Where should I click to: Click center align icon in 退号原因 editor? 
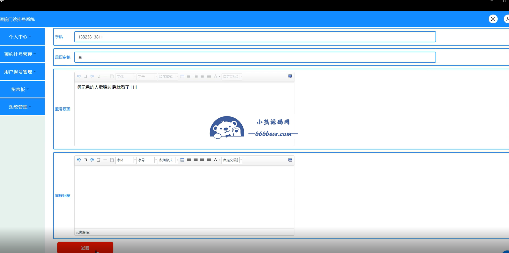click(x=202, y=76)
